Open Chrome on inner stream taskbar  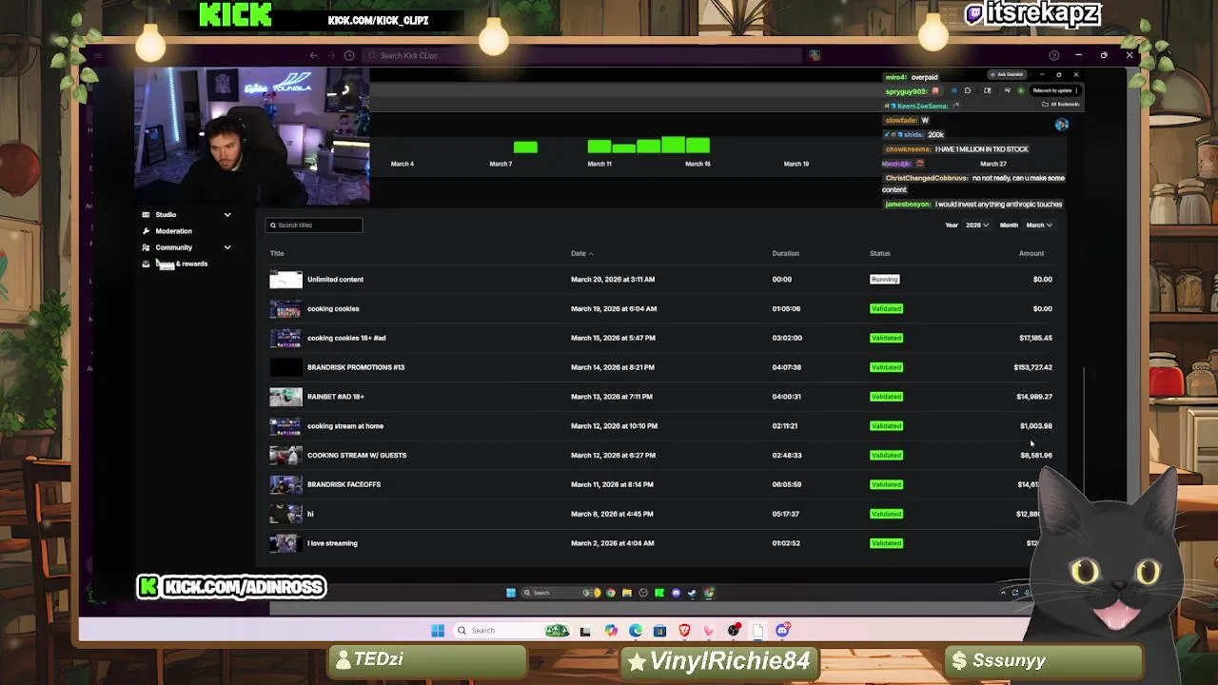tap(611, 593)
